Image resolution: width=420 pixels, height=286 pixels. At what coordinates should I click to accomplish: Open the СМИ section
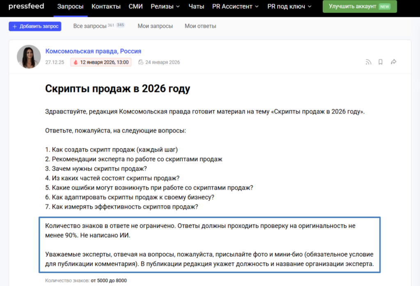136,7
